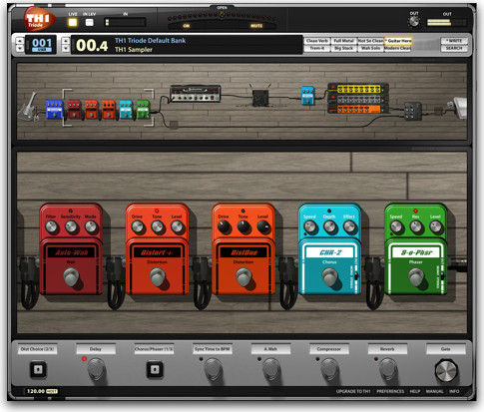Open PREFERENCES
The height and width of the screenshot is (412, 484).
tap(390, 391)
